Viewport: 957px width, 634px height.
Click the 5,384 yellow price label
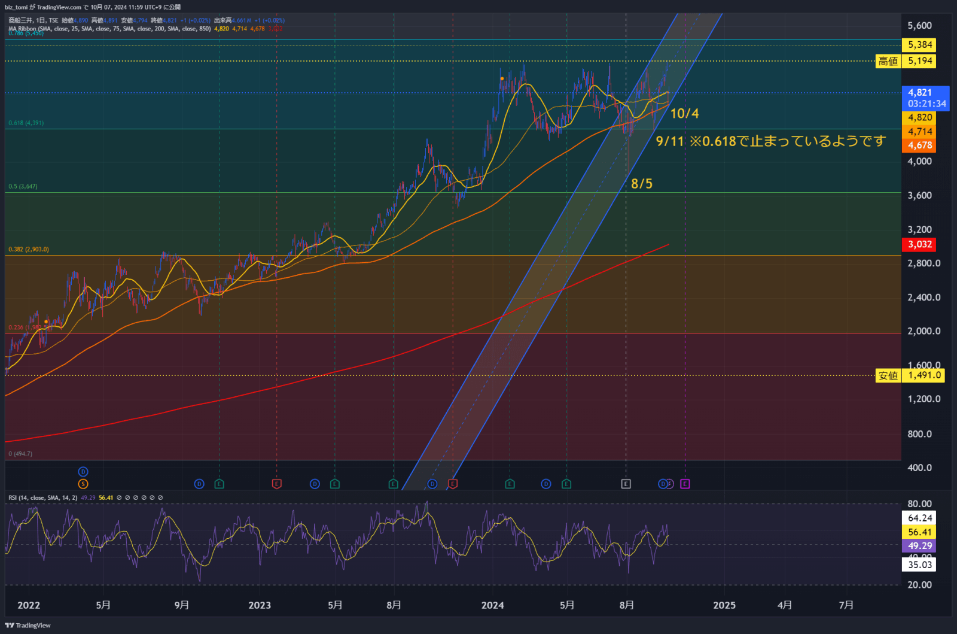pos(920,45)
